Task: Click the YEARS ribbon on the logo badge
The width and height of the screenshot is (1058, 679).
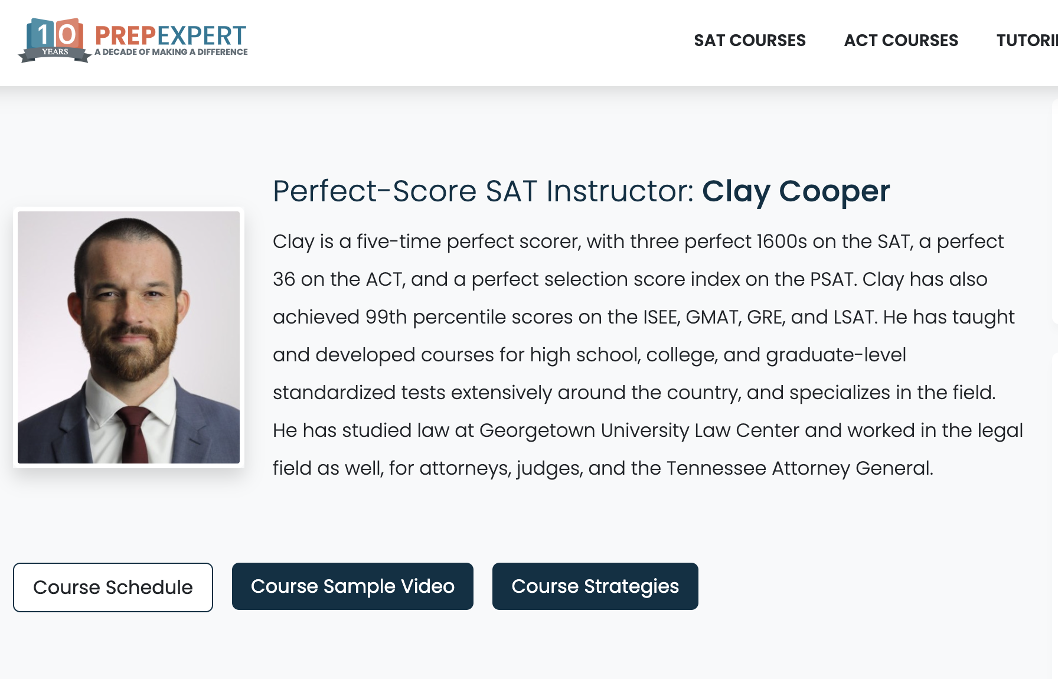Action: pos(55,53)
